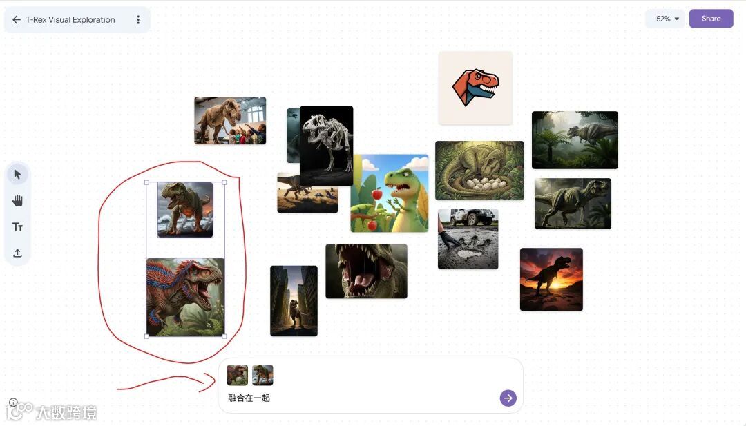Select the T-Rex skeleton image
The height and width of the screenshot is (426, 746).
click(326, 146)
